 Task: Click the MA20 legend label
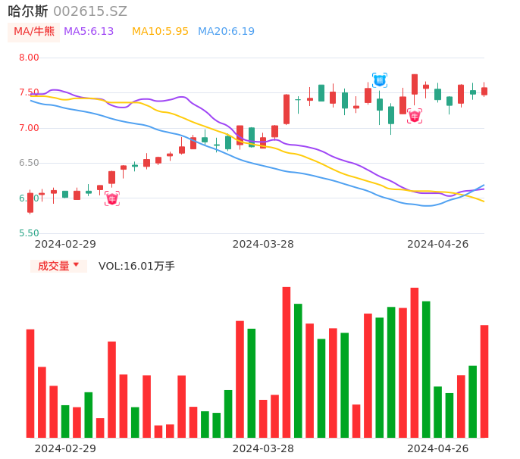(226, 32)
